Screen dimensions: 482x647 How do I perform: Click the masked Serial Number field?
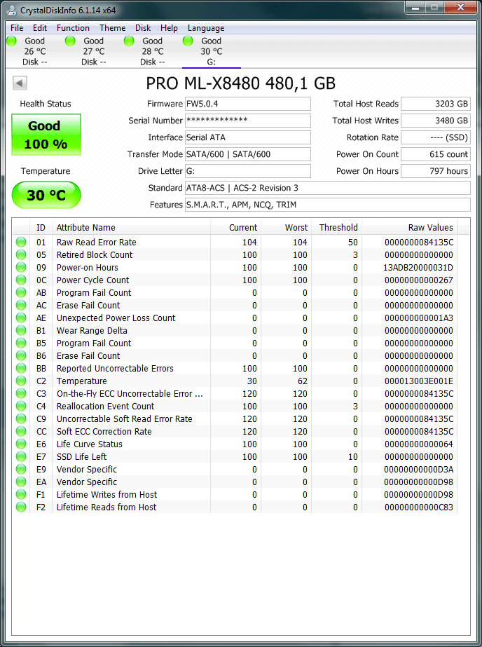(x=248, y=121)
